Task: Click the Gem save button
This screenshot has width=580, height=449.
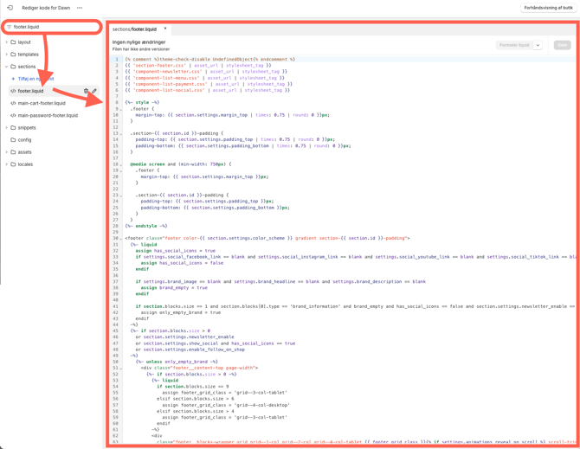Action: pyautogui.click(x=562, y=45)
